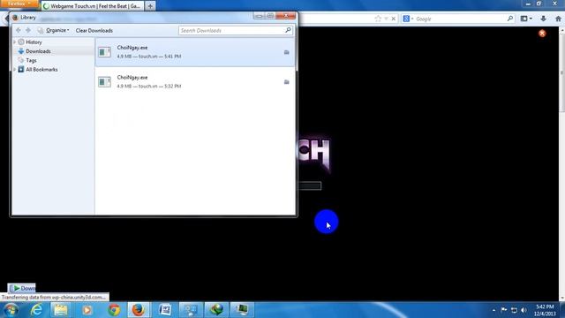Click Clear Downloads button
Image resolution: width=565 pixels, height=318 pixels.
[94, 31]
